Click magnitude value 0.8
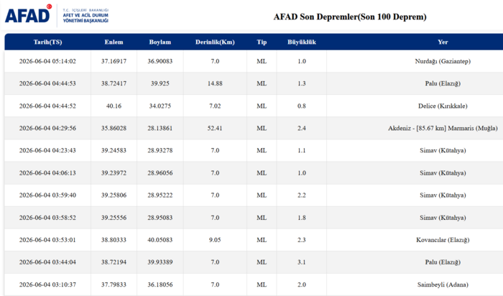The image size is (503, 296). (x=302, y=106)
